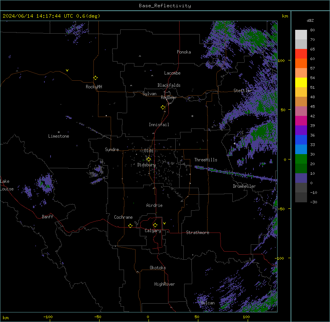Click the Banff label
This screenshot has height=322, width=330.
click(x=47, y=217)
